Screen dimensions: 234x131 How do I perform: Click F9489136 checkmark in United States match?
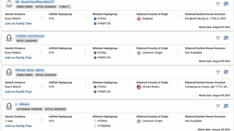click(95, 92)
